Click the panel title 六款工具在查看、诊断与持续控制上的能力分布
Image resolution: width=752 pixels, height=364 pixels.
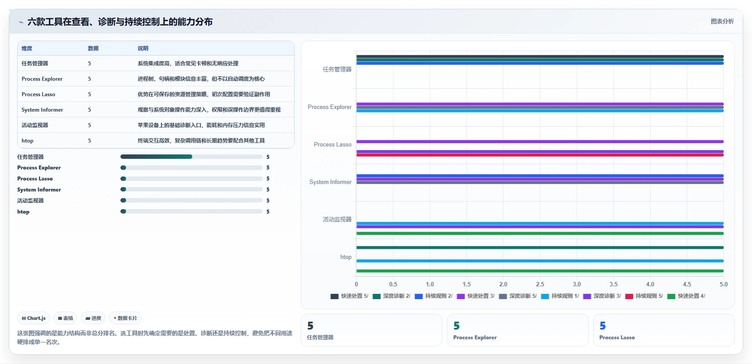120,22
